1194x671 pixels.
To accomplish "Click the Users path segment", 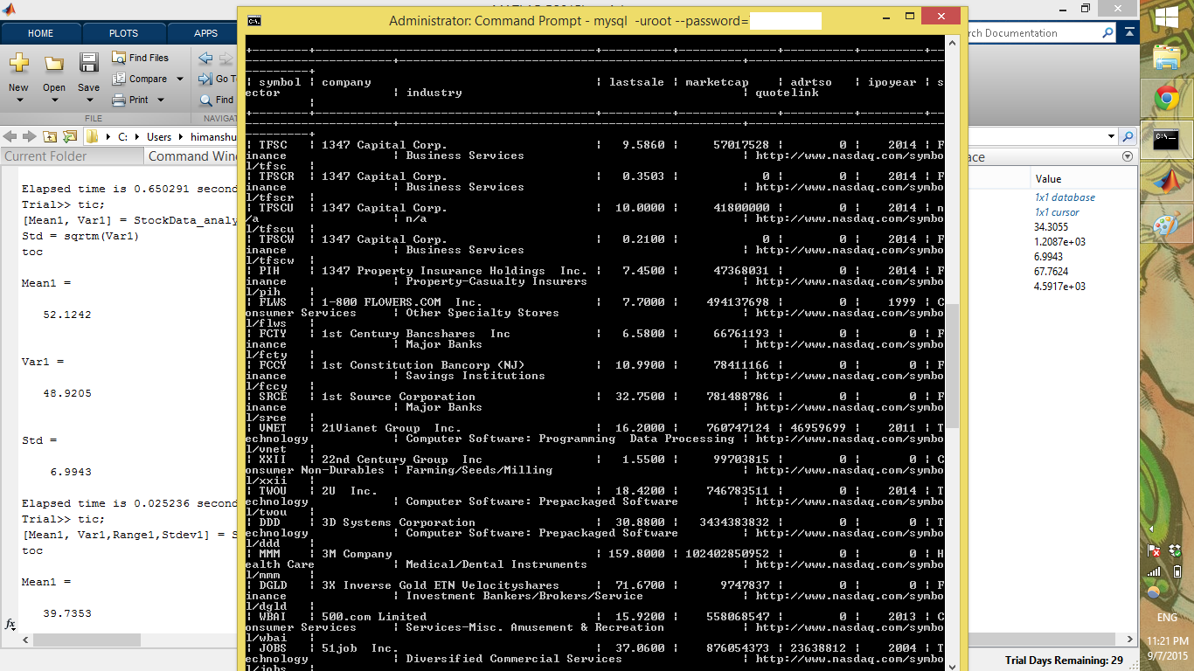I will click(159, 137).
